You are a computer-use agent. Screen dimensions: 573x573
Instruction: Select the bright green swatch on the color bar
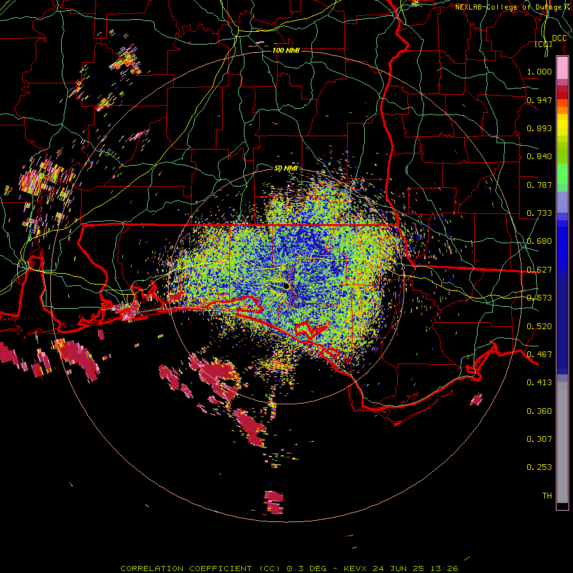coord(562,174)
